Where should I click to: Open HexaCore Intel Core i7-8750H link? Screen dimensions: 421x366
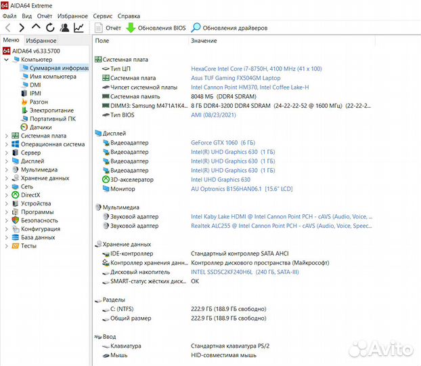point(256,68)
